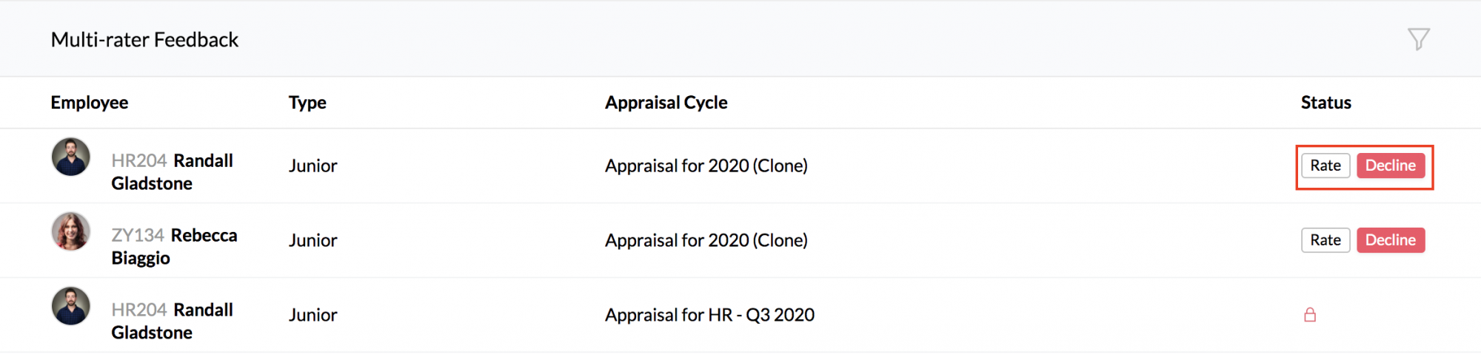1481x354 pixels.
Task: Click the Type column header
Action: [307, 103]
